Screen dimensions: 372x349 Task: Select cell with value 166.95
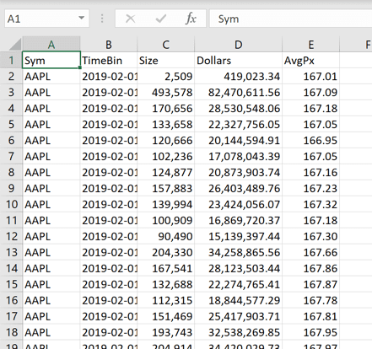310,140
